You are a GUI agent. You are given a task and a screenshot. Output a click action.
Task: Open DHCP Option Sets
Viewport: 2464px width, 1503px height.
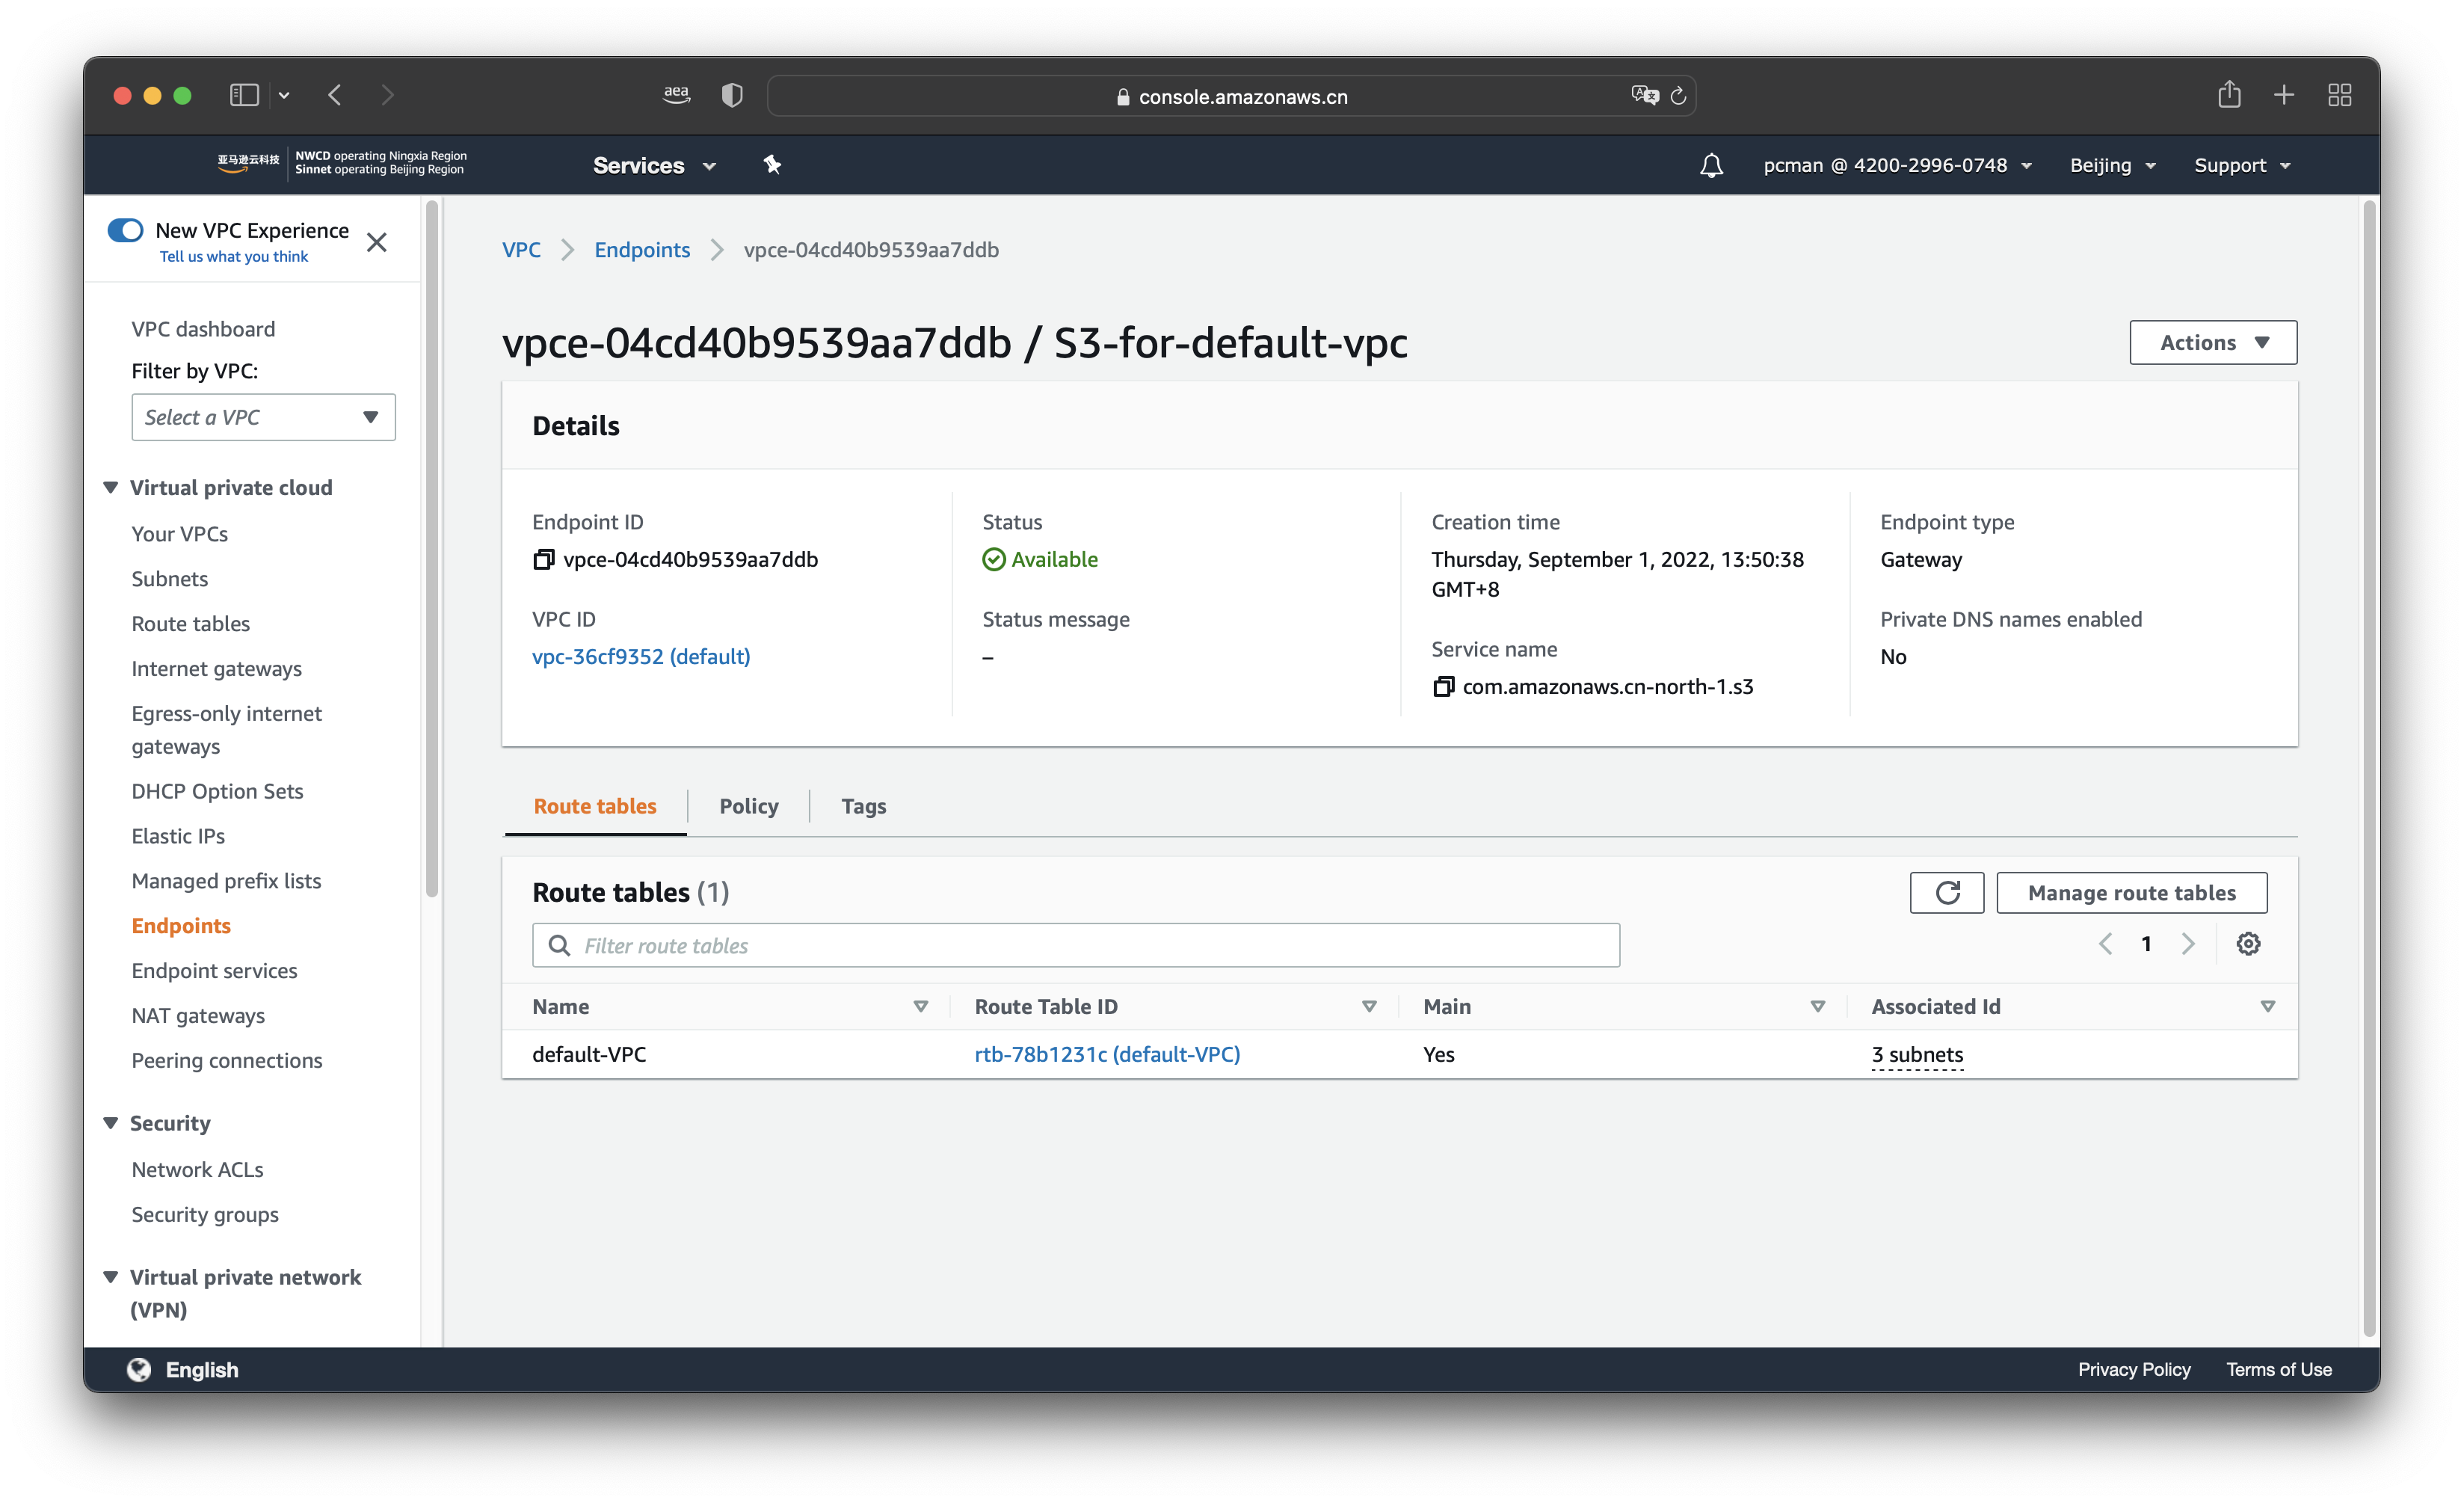click(x=218, y=791)
